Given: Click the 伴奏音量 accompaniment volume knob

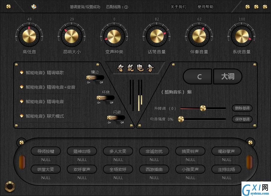Looking at the screenshot, I should point(199,36).
